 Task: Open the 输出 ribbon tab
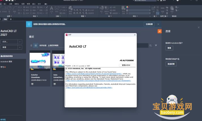(x=34, y=4)
